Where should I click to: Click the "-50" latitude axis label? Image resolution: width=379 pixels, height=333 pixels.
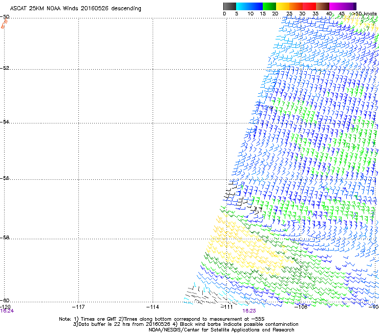tap(5, 17)
